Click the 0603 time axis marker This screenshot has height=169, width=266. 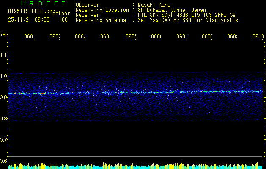point(80,36)
